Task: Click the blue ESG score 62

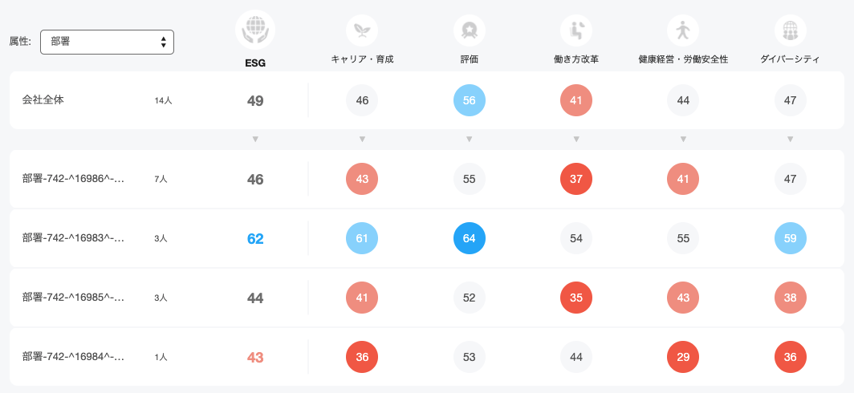Action: tap(255, 238)
